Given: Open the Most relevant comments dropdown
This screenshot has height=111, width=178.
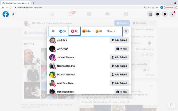Looking at the screenshot, I should 145,49.
